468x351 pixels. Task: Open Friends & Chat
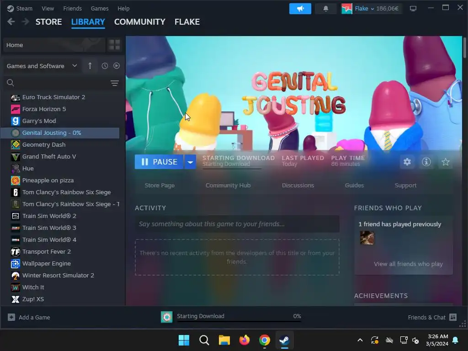pyautogui.click(x=432, y=317)
